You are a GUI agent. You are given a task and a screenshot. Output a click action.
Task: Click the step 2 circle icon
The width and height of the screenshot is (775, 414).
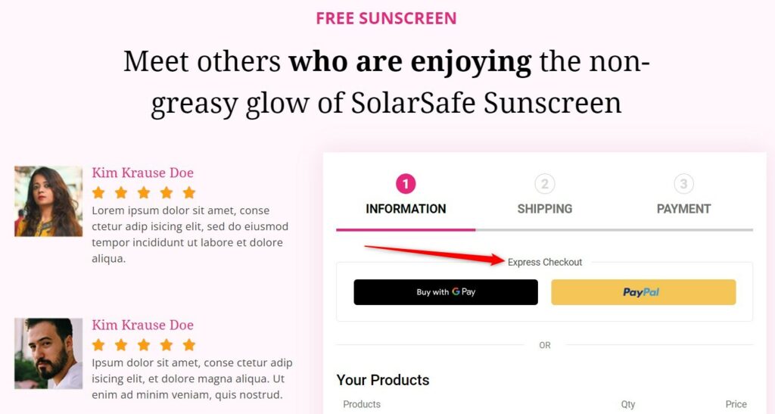tap(545, 184)
